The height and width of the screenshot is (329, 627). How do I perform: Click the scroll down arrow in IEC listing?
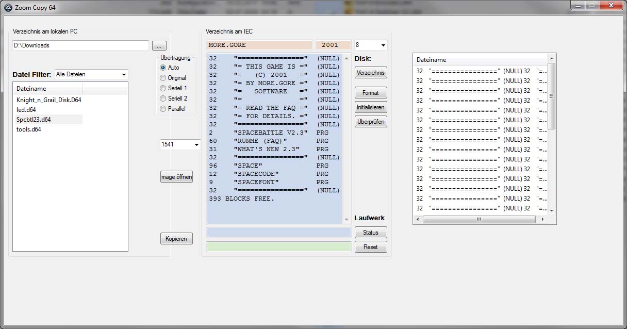point(346,220)
